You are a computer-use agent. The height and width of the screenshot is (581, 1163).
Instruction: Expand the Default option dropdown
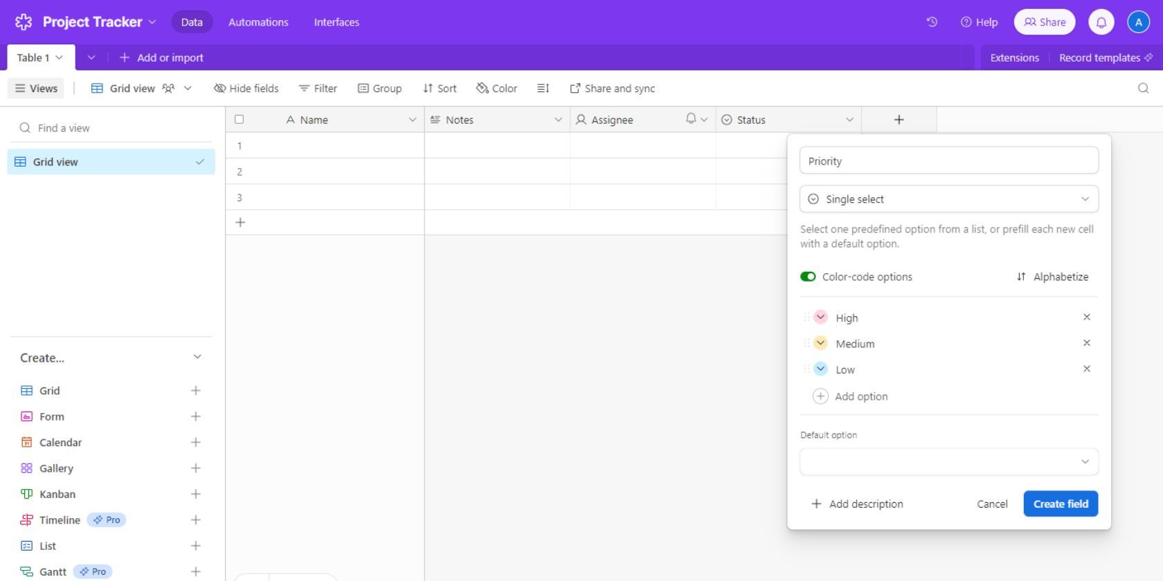point(948,461)
